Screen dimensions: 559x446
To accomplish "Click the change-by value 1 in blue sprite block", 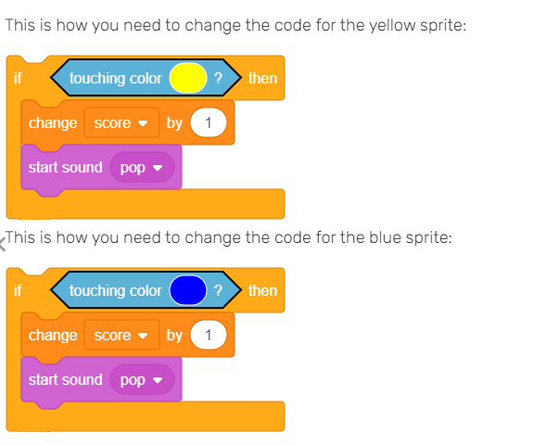I will 209,336.
